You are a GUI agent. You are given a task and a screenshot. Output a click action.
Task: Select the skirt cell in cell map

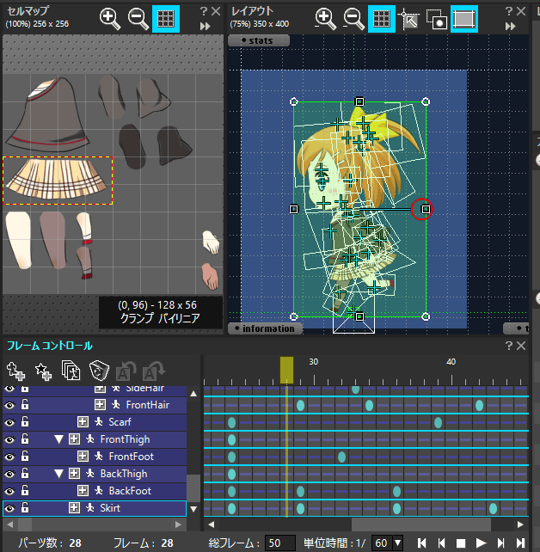pyautogui.click(x=58, y=181)
